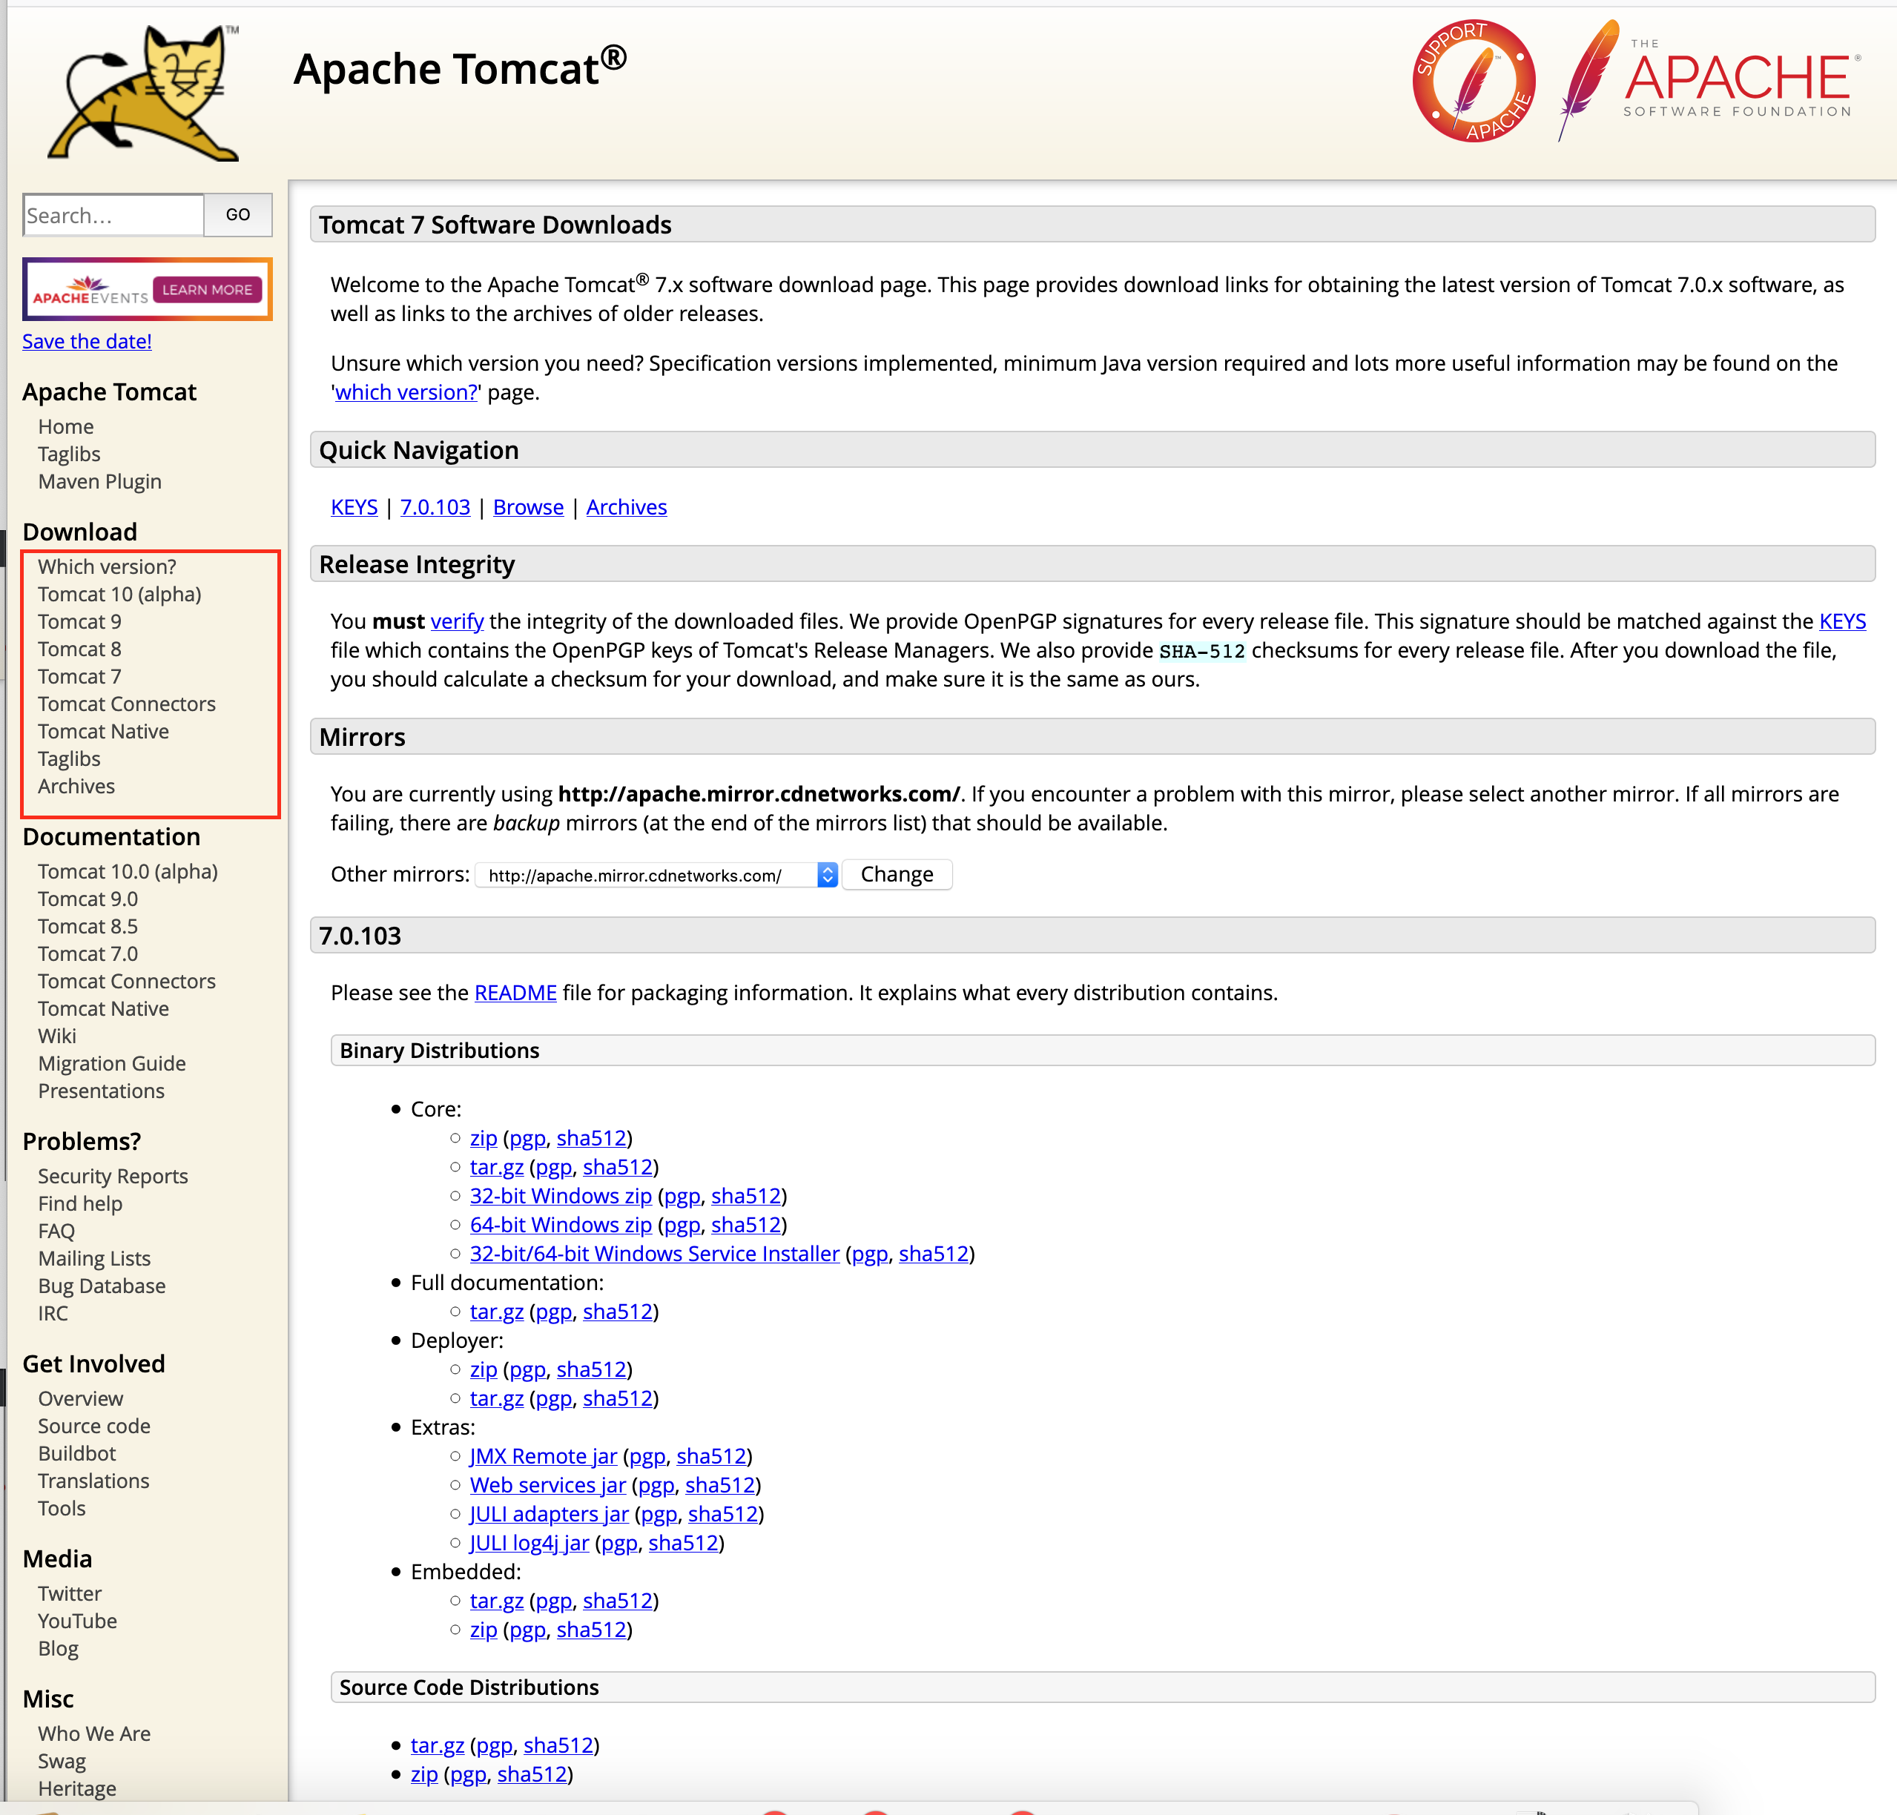Click the KEYS quick navigation link

click(354, 507)
